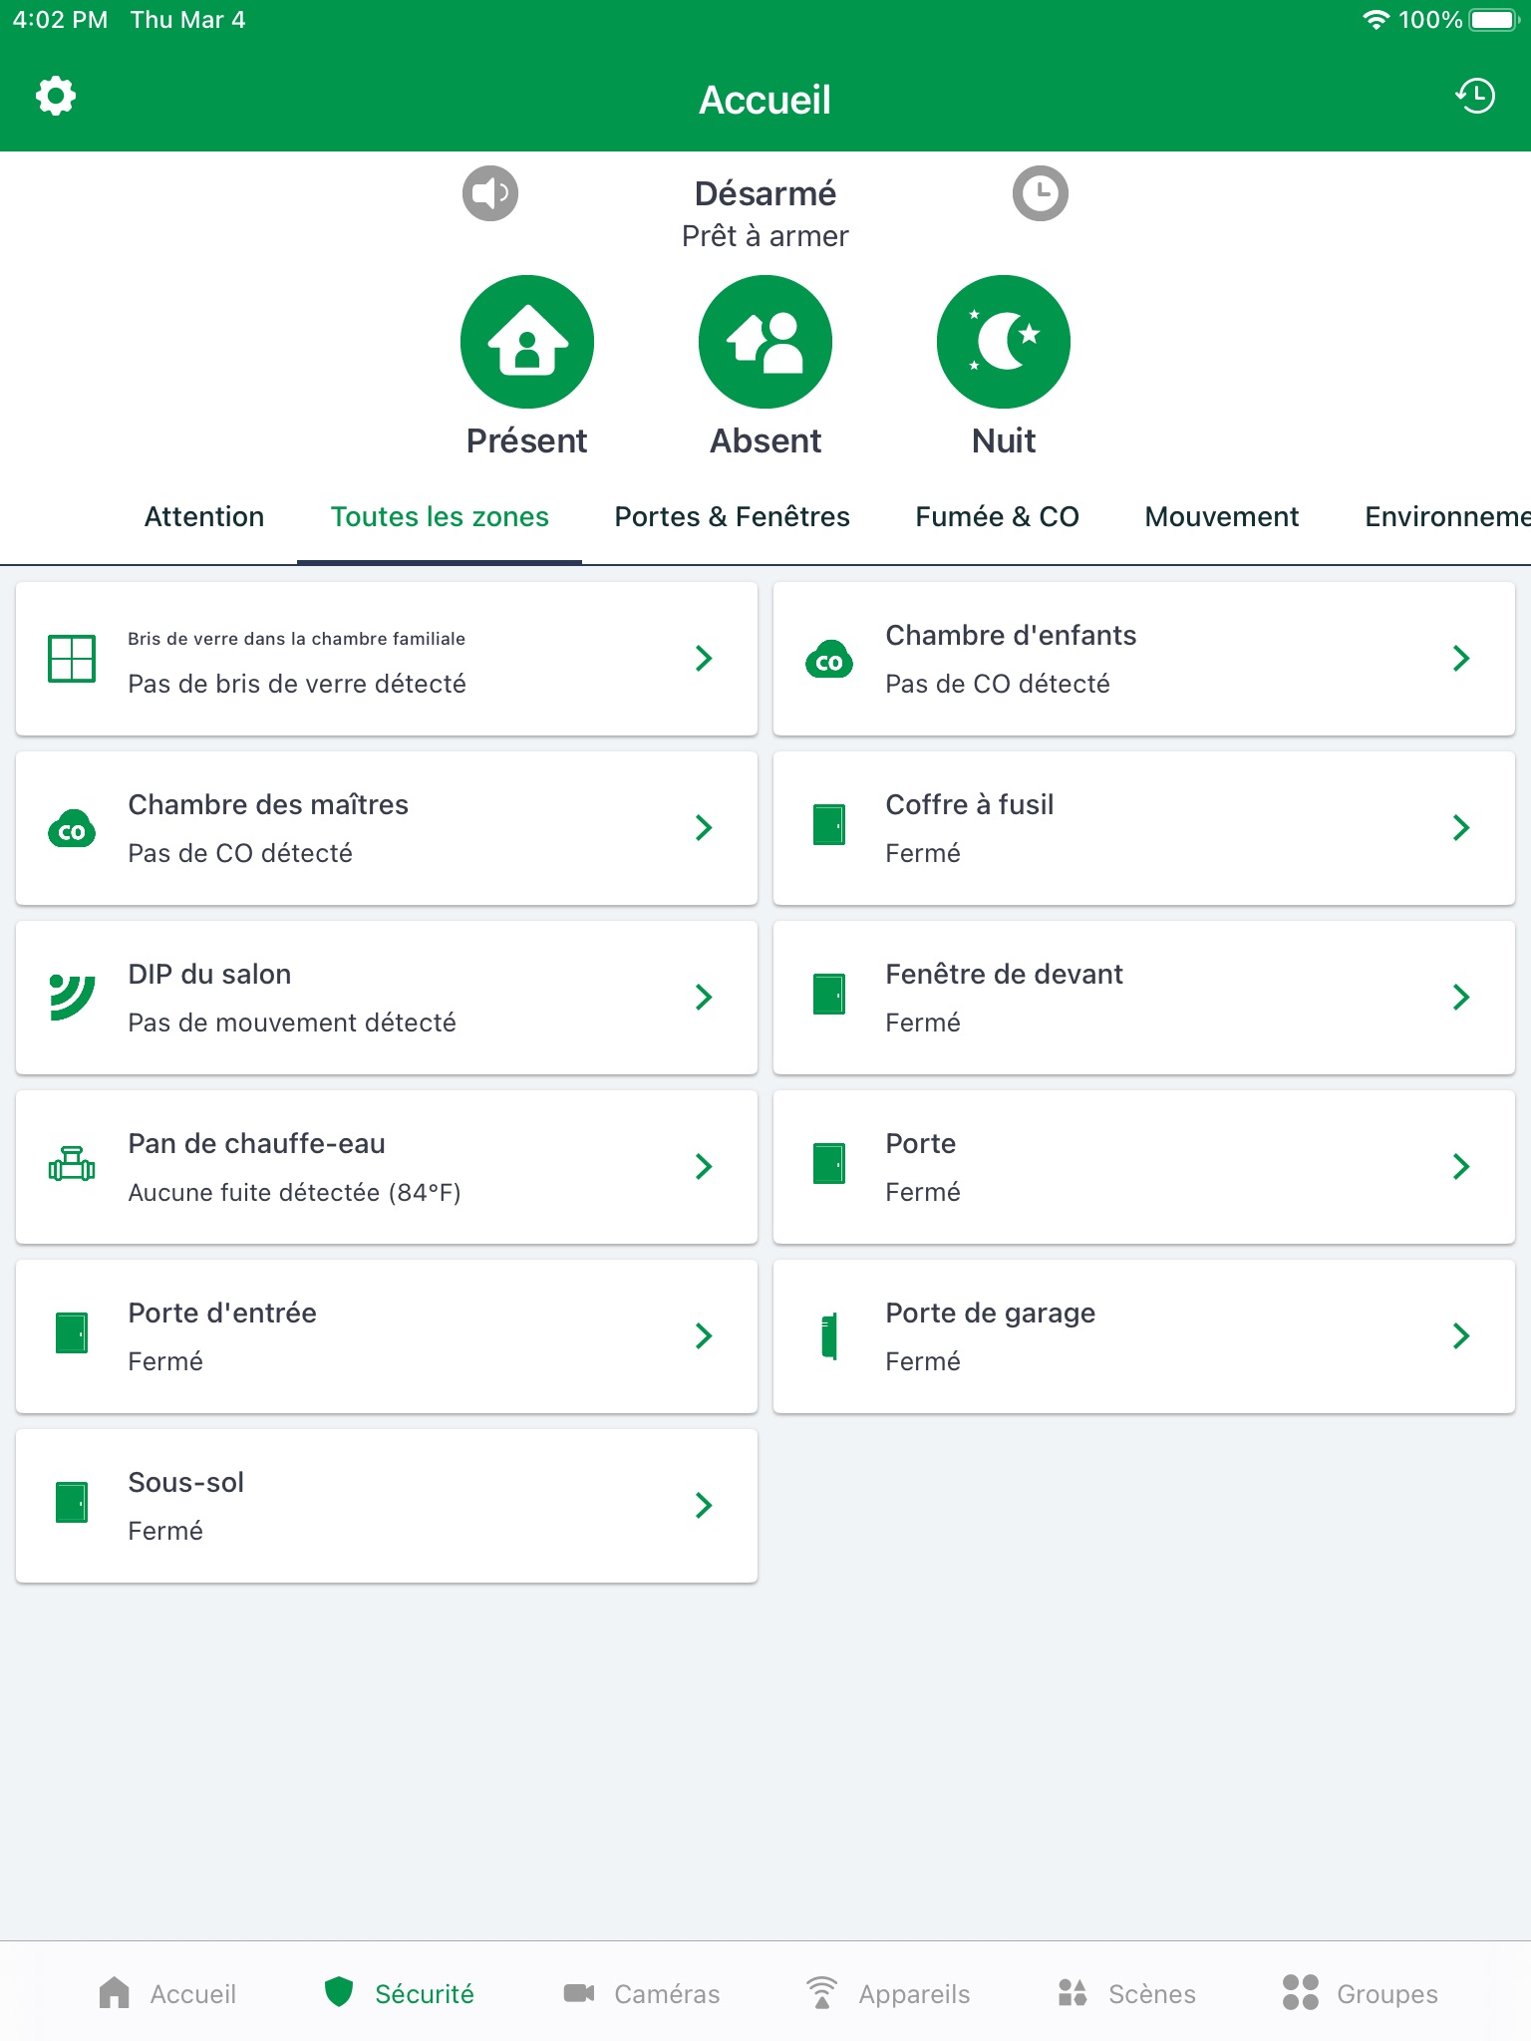1531x2041 pixels.
Task: Tap the grey clock delay icon
Action: (1041, 193)
